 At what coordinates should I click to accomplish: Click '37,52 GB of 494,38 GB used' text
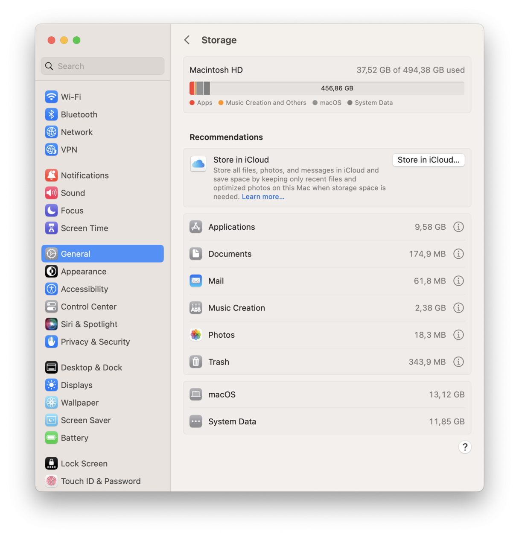(x=411, y=70)
